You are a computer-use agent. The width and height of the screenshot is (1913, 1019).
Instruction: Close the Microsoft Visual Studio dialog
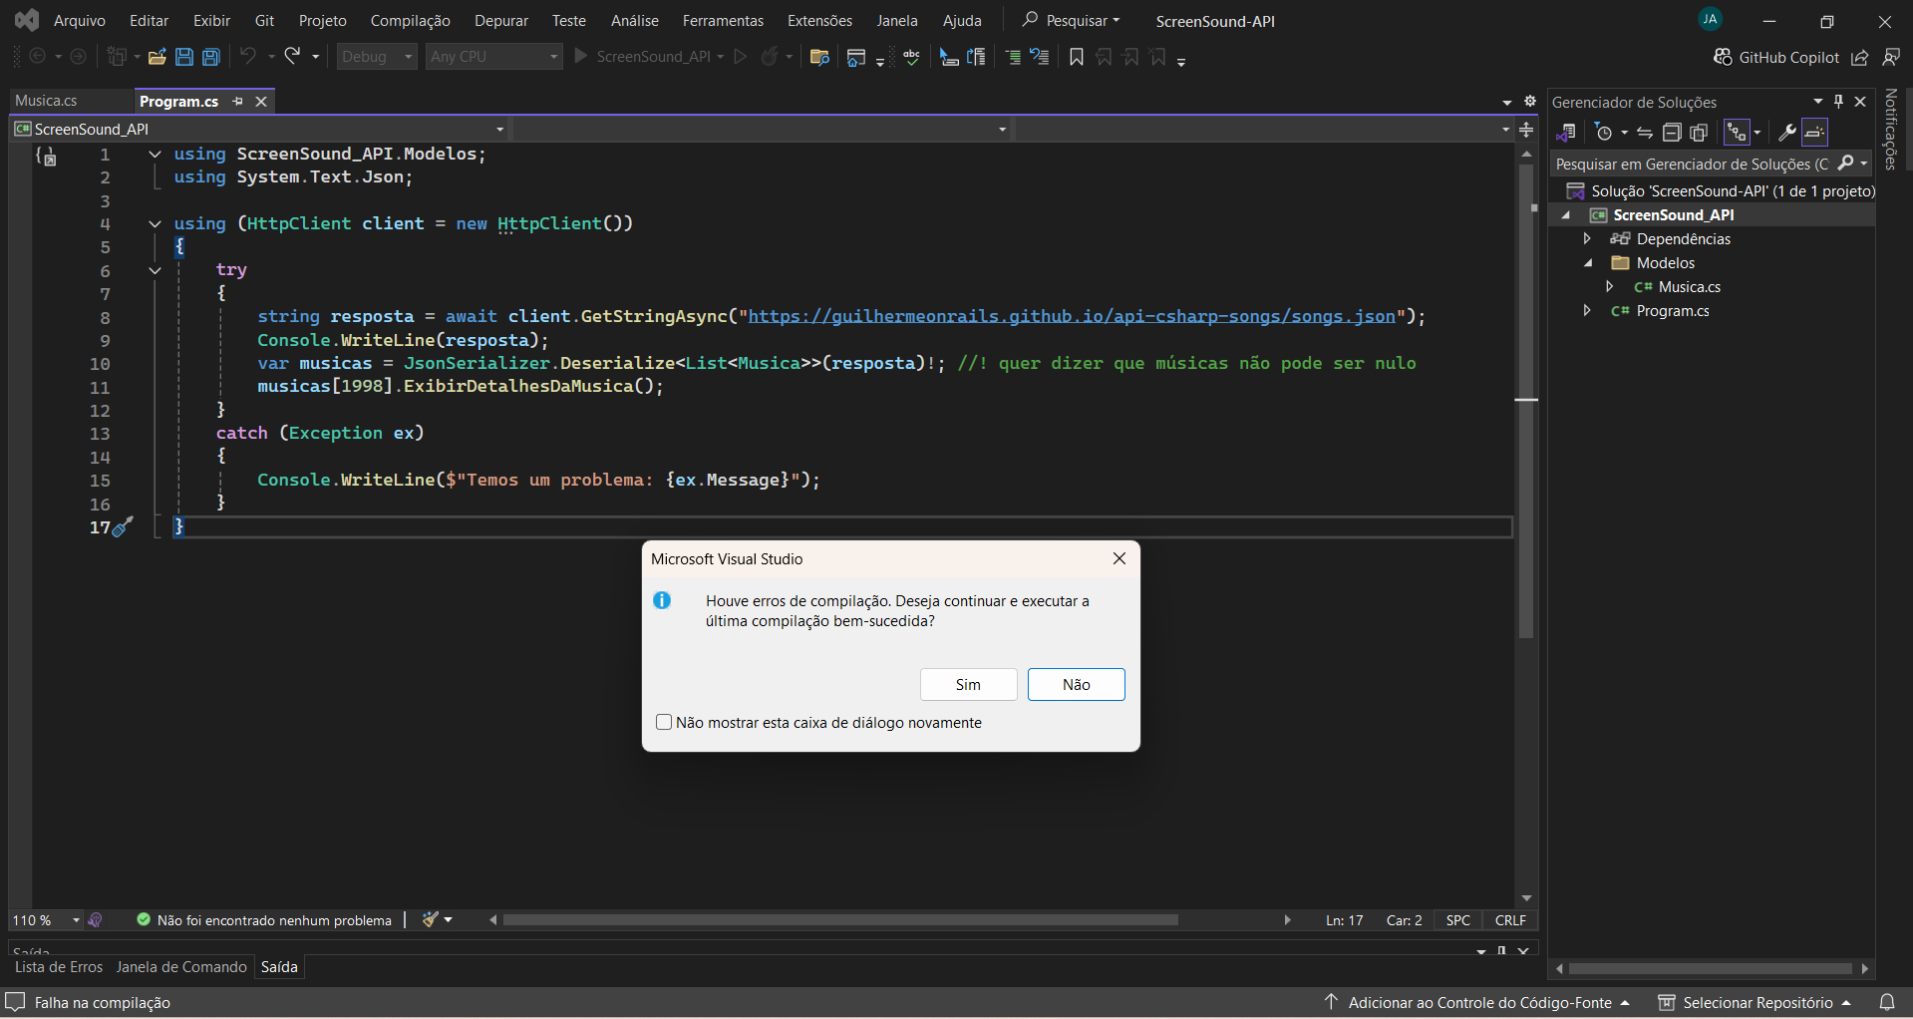click(x=1119, y=558)
